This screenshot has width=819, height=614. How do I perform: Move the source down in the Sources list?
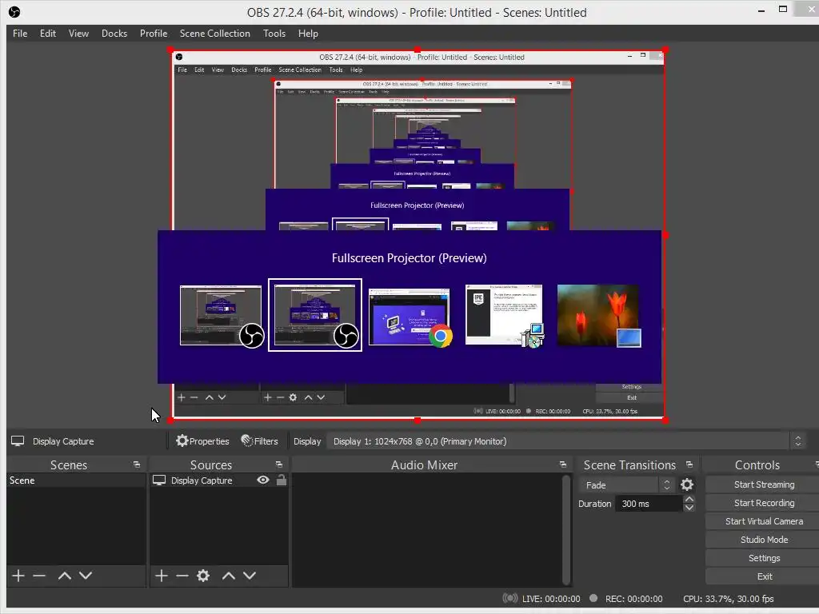(250, 576)
